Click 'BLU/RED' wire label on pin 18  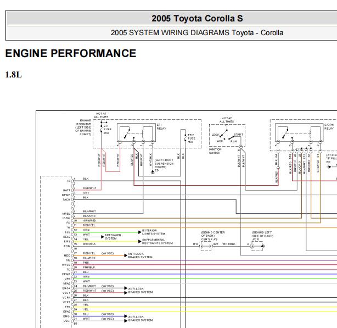click(x=89, y=258)
